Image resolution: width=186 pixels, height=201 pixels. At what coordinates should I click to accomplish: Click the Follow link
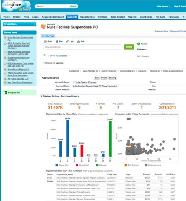(144, 44)
